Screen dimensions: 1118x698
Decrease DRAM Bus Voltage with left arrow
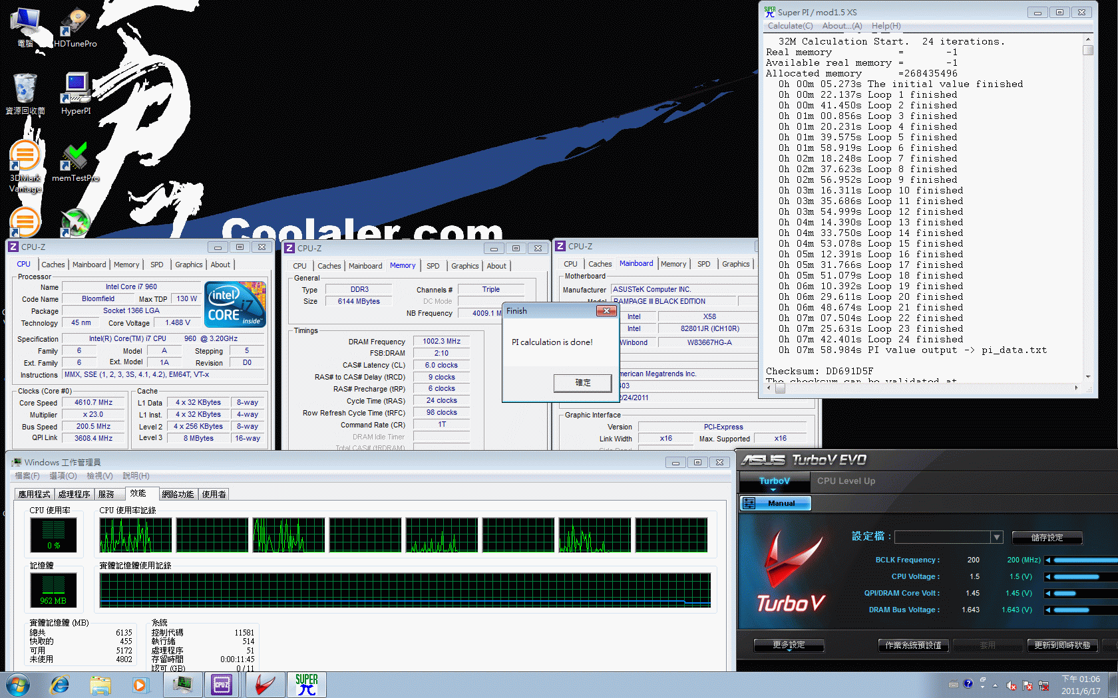point(1047,610)
